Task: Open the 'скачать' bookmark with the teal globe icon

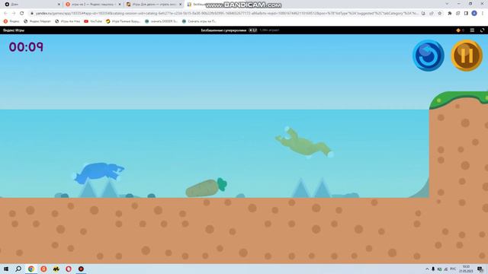Action: coord(161,21)
